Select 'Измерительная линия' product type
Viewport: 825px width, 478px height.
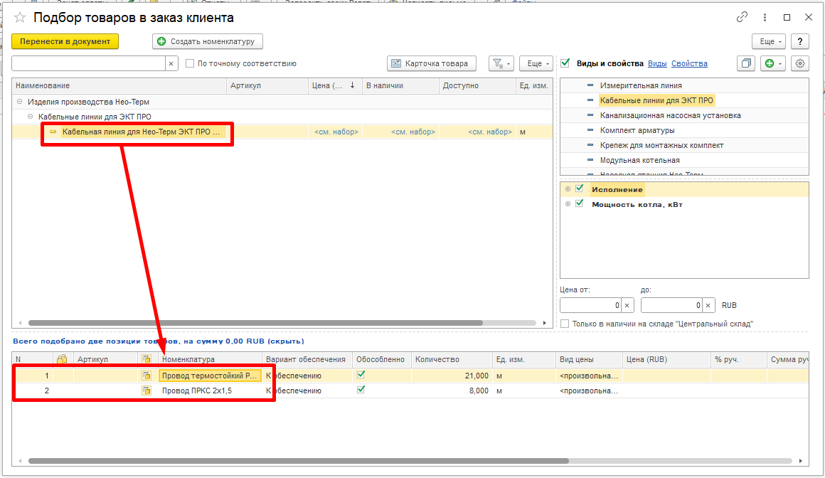tap(641, 85)
